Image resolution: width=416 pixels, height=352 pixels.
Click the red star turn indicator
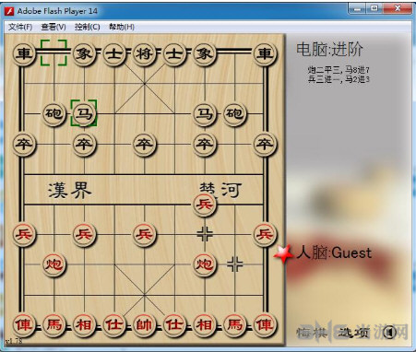tap(283, 254)
